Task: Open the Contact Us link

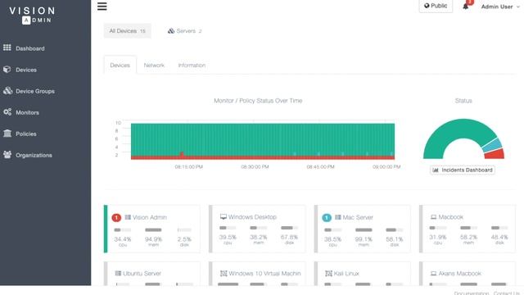Action: click(x=507, y=293)
